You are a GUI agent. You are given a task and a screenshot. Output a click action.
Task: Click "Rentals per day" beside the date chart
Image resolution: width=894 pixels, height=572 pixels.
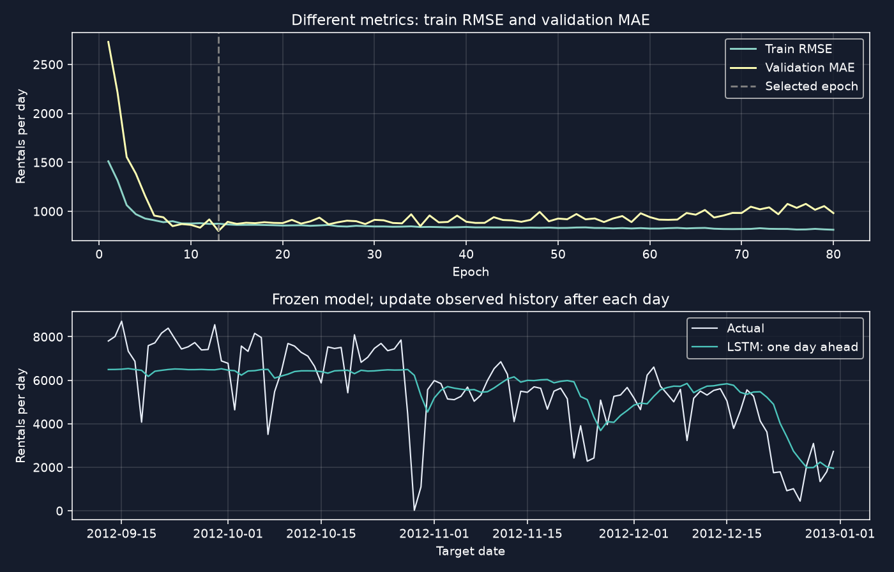pos(21,416)
